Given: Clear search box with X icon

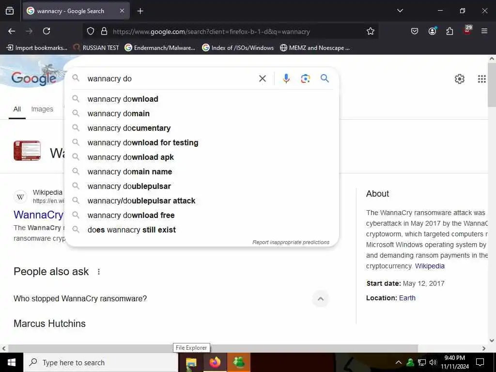Looking at the screenshot, I should pyautogui.click(x=263, y=78).
